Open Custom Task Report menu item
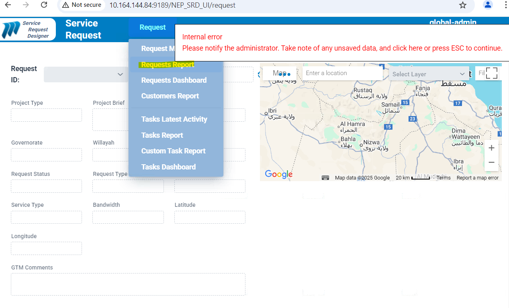This screenshot has width=509, height=308. click(173, 151)
